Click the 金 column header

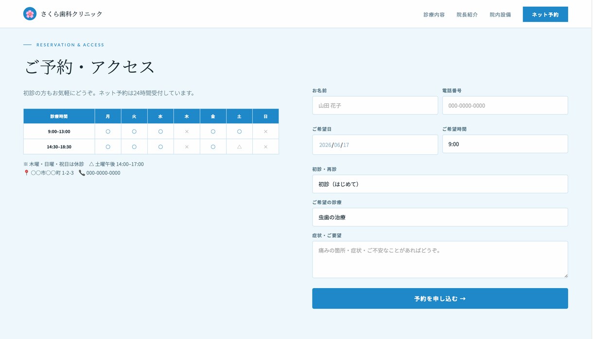pyautogui.click(x=213, y=116)
